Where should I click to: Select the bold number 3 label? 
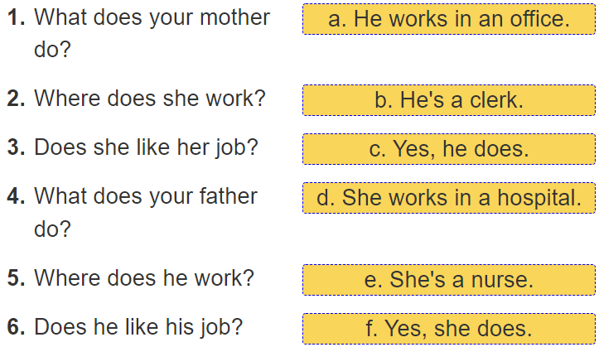point(15,147)
